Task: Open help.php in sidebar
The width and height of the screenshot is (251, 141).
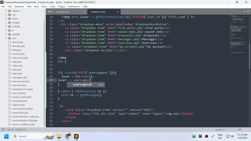Action: pos(17,62)
